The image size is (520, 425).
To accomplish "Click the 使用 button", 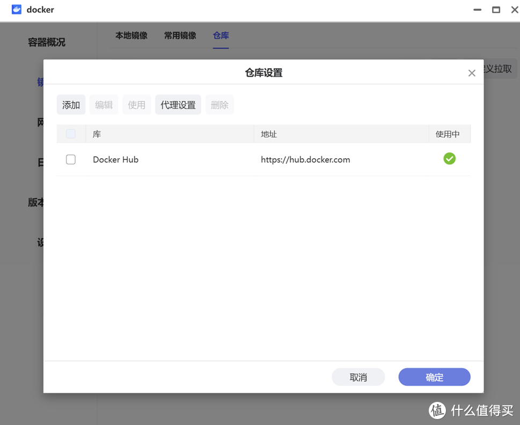I will click(136, 104).
